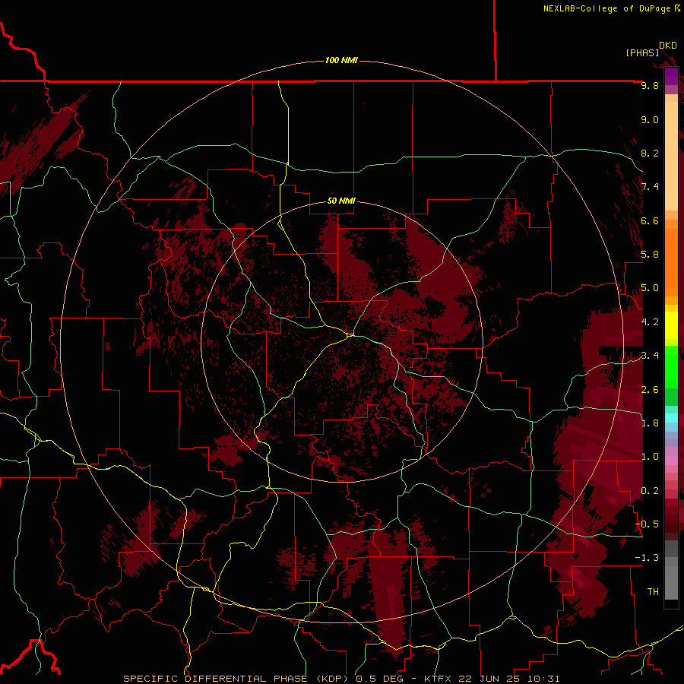The height and width of the screenshot is (684, 684).
Task: Click the 2.6 legend value
Action: pyautogui.click(x=650, y=390)
